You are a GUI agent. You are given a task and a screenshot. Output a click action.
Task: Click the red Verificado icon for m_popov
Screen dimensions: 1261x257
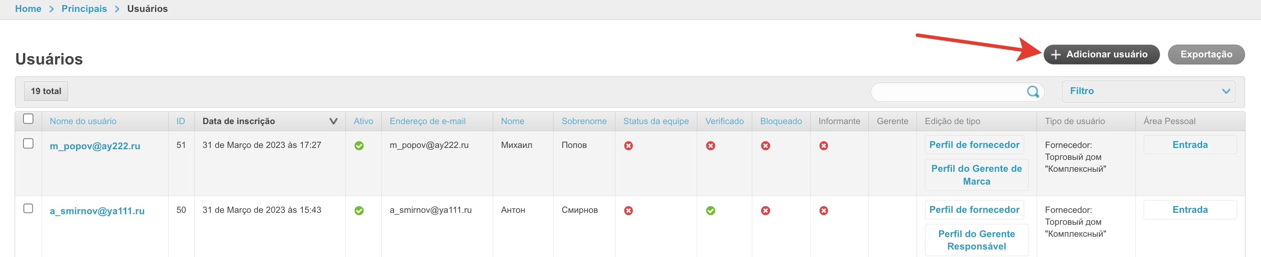click(710, 146)
